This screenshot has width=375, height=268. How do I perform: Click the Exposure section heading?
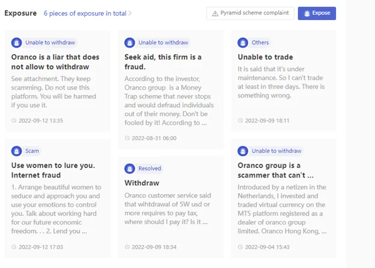pos(20,13)
